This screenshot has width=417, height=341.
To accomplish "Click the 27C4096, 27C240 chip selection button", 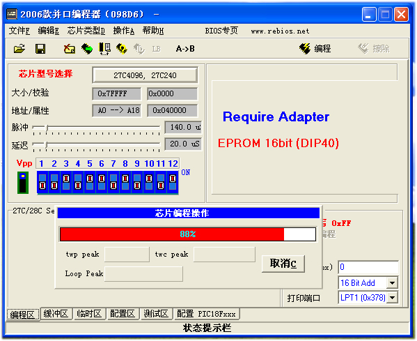I will [145, 75].
